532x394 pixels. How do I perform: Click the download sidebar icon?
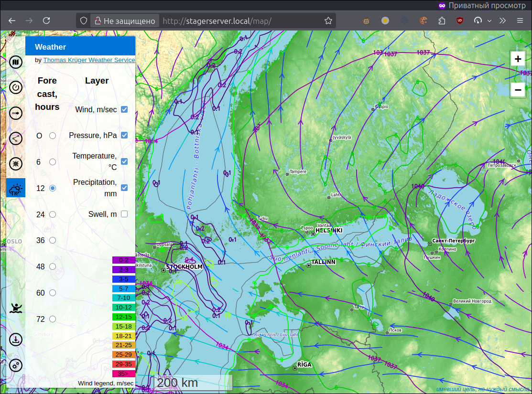16,340
